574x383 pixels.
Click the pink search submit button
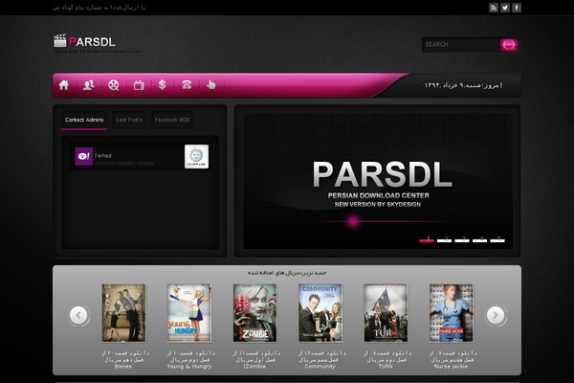tap(509, 45)
